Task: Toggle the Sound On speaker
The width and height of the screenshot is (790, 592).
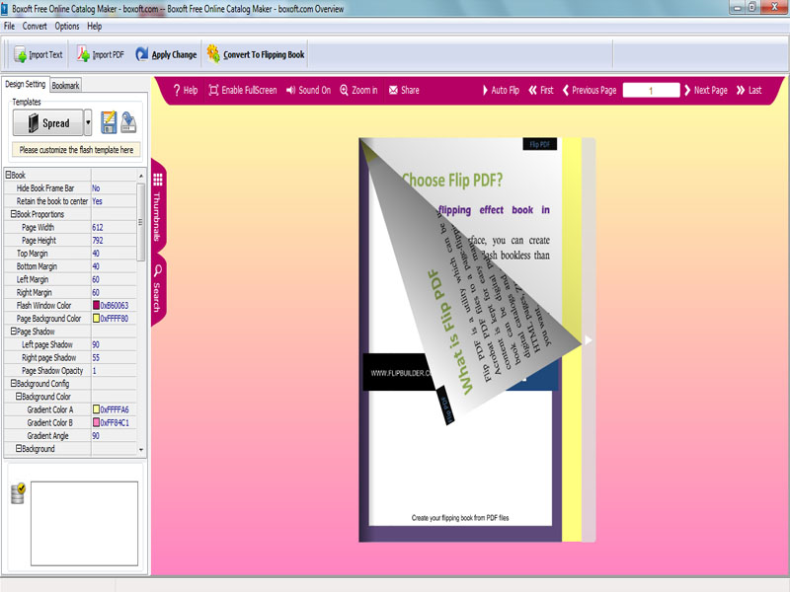Action: click(x=290, y=90)
